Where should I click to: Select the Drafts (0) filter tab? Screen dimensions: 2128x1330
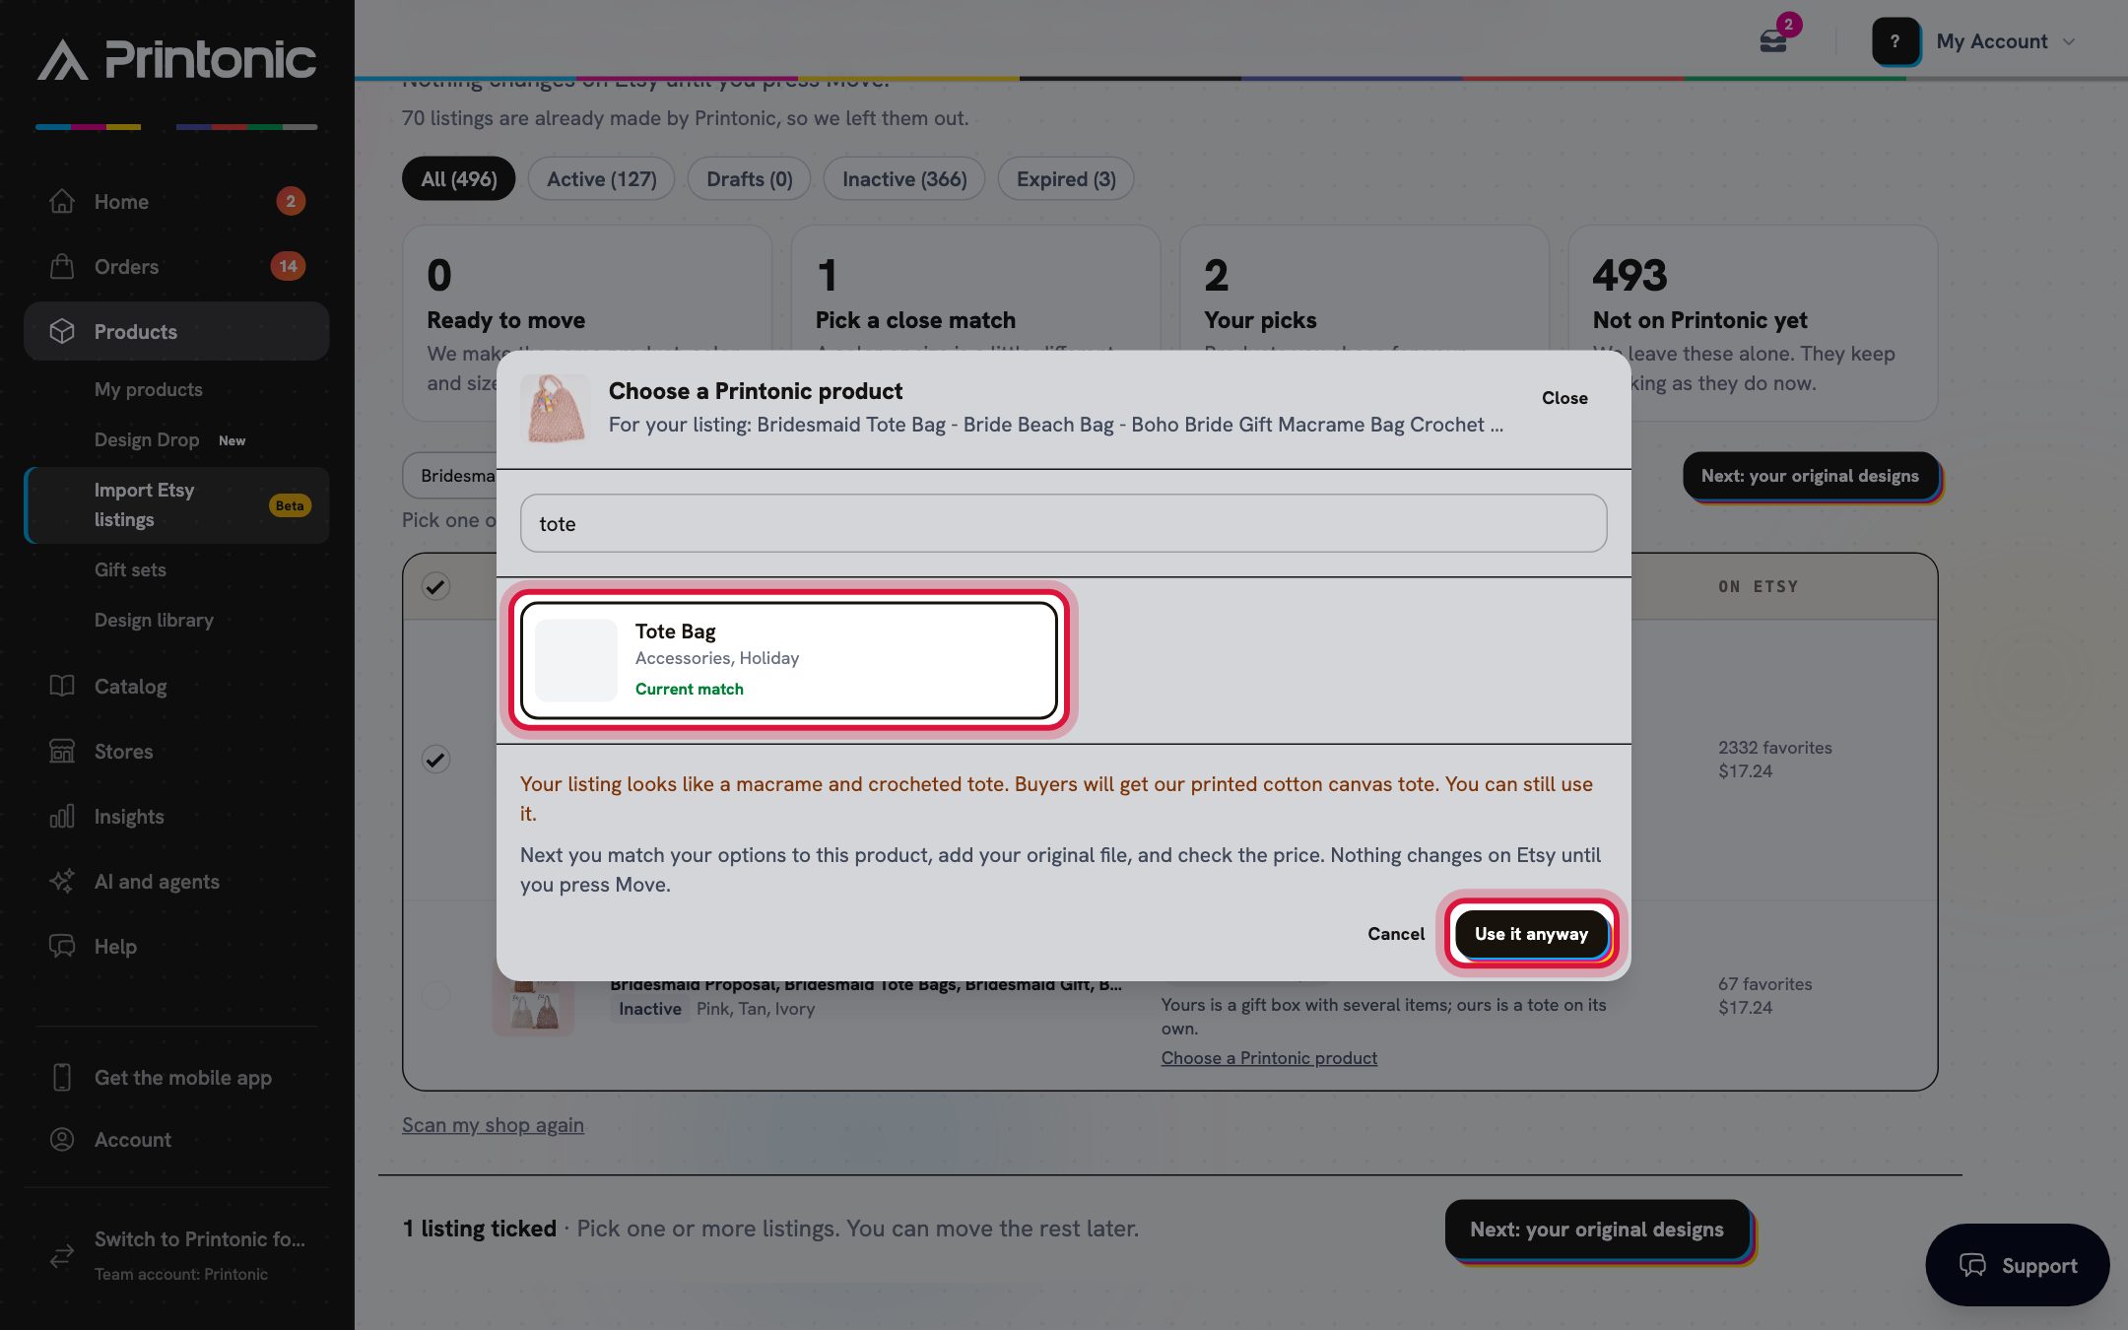pyautogui.click(x=749, y=178)
